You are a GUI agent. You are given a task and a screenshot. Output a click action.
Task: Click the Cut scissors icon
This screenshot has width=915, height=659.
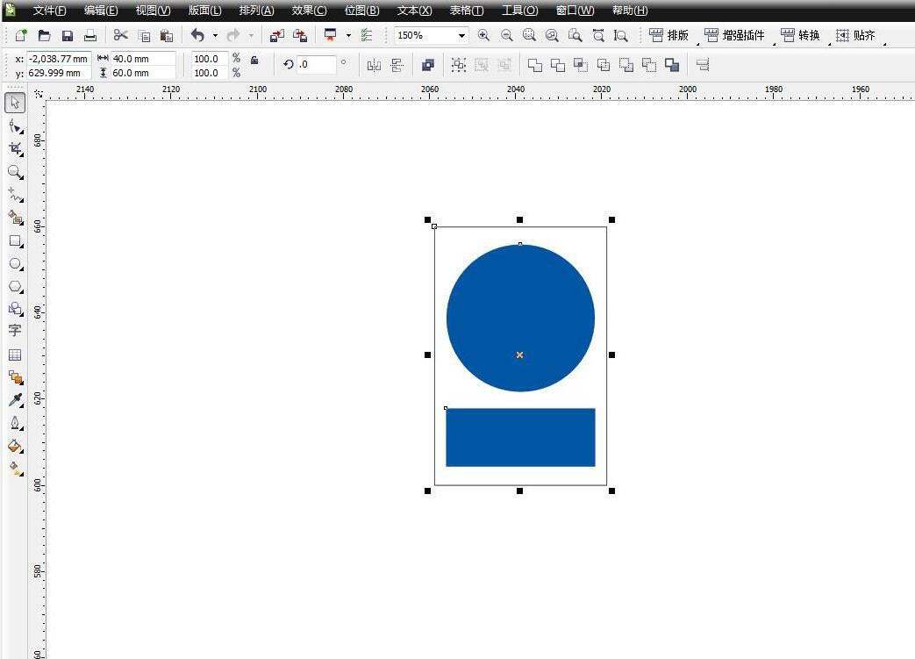tap(121, 35)
